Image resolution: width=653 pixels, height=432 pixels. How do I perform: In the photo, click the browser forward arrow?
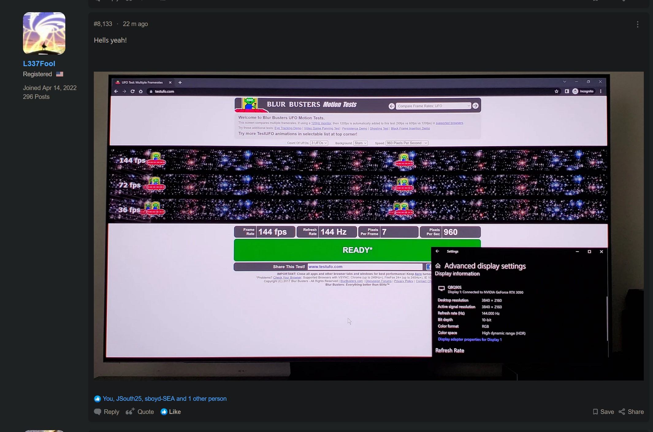point(124,91)
